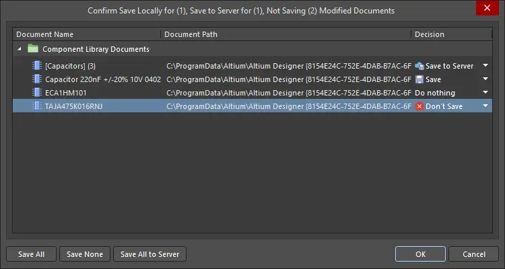Click the red Don't Save icon
The width and height of the screenshot is (505, 269).
[x=419, y=106]
